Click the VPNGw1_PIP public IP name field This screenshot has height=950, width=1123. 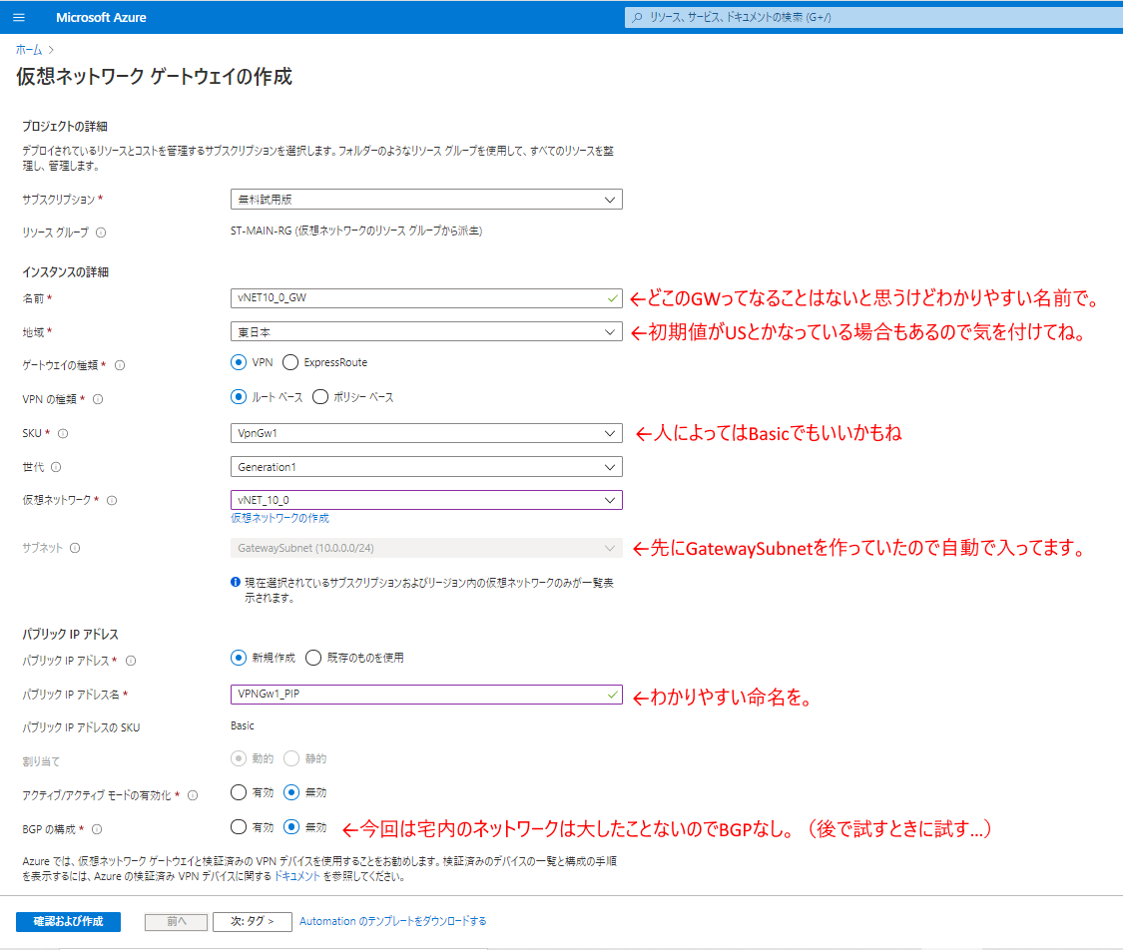[x=426, y=695]
